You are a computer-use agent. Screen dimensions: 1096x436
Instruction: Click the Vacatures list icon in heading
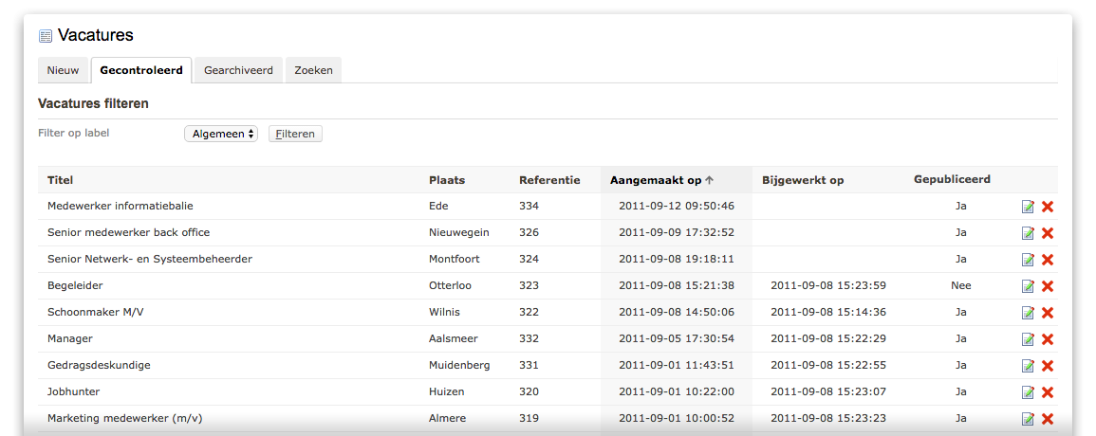click(x=46, y=36)
